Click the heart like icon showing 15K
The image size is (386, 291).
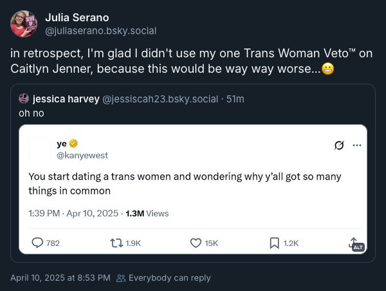196,243
